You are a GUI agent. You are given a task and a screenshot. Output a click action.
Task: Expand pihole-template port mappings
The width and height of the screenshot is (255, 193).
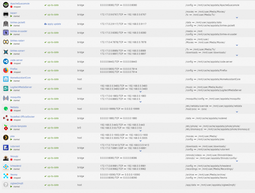click(141, 131)
